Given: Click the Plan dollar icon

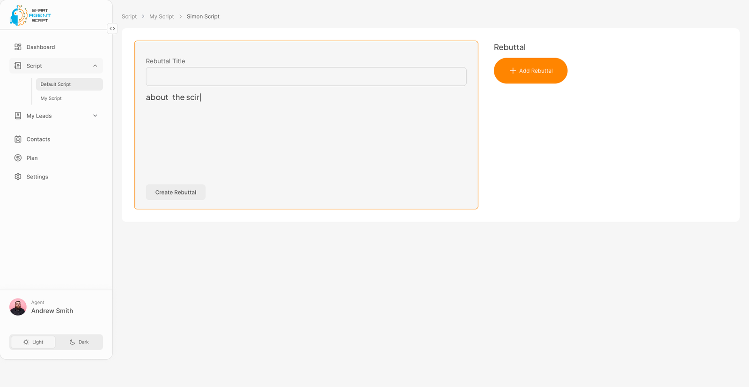Looking at the screenshot, I should coord(18,158).
